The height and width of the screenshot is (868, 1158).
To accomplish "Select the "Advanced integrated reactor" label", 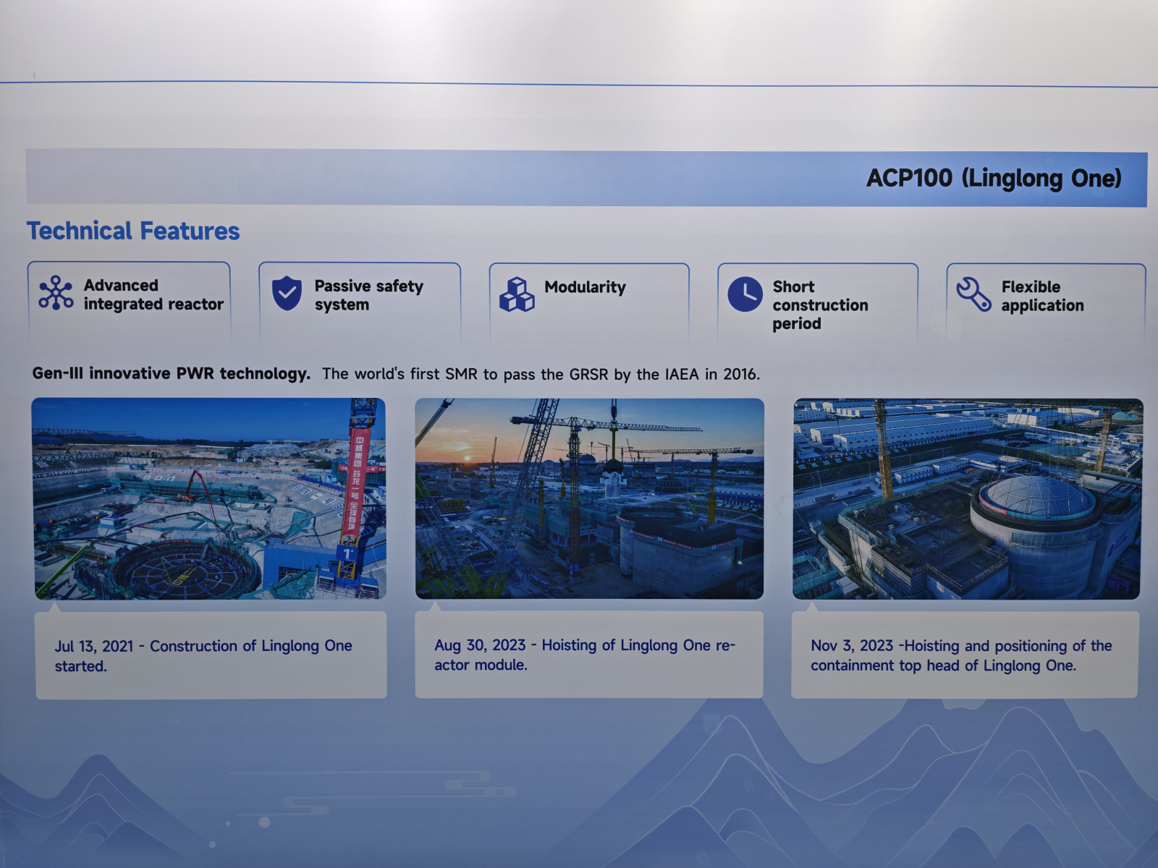I will (x=153, y=295).
